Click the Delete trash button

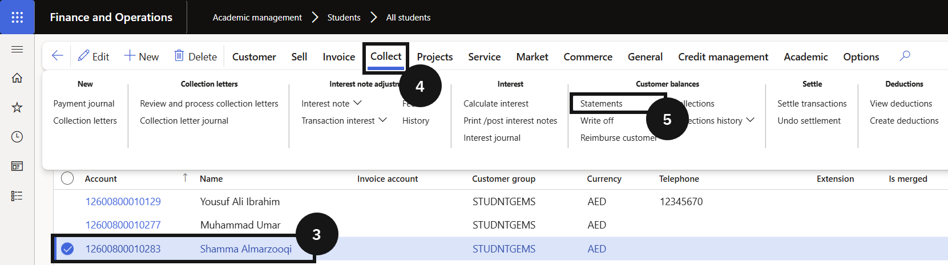(x=195, y=56)
